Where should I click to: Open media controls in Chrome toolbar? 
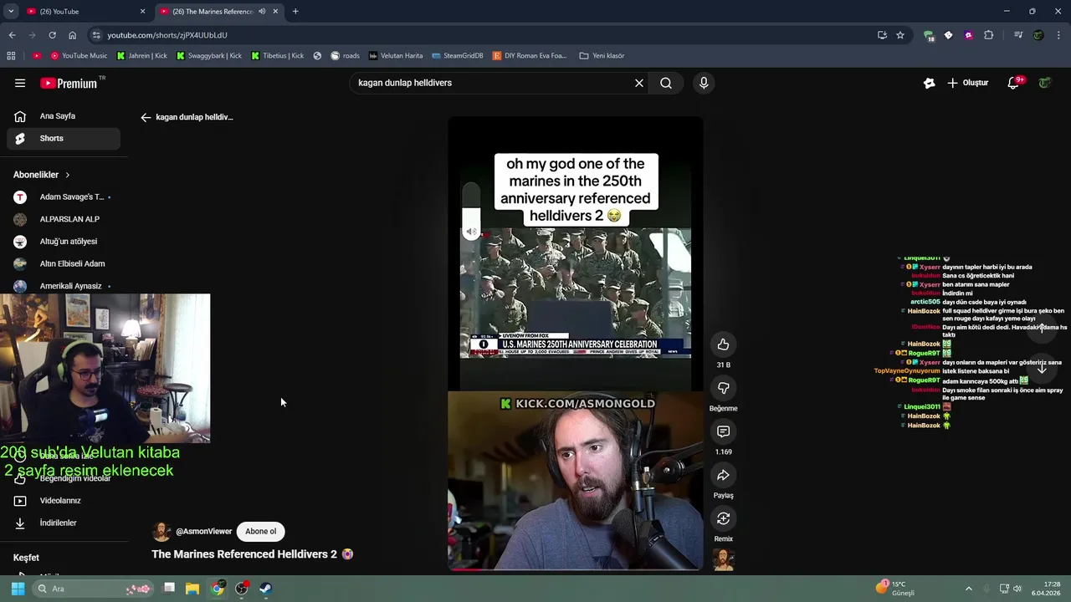click(x=1018, y=35)
